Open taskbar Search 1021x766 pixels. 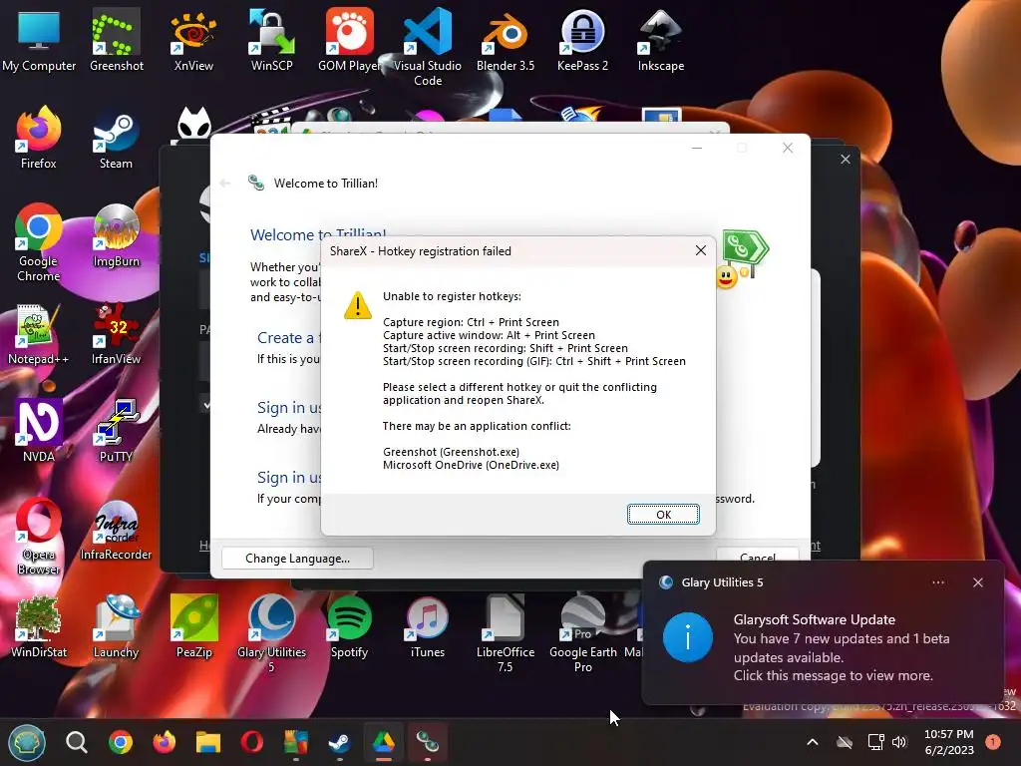tap(76, 742)
